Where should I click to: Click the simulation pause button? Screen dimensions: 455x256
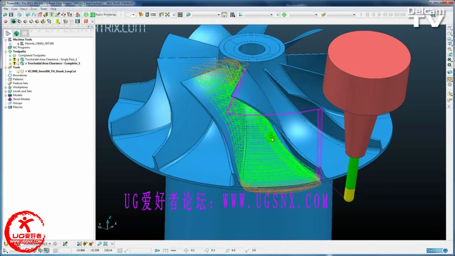(x=367, y=15)
